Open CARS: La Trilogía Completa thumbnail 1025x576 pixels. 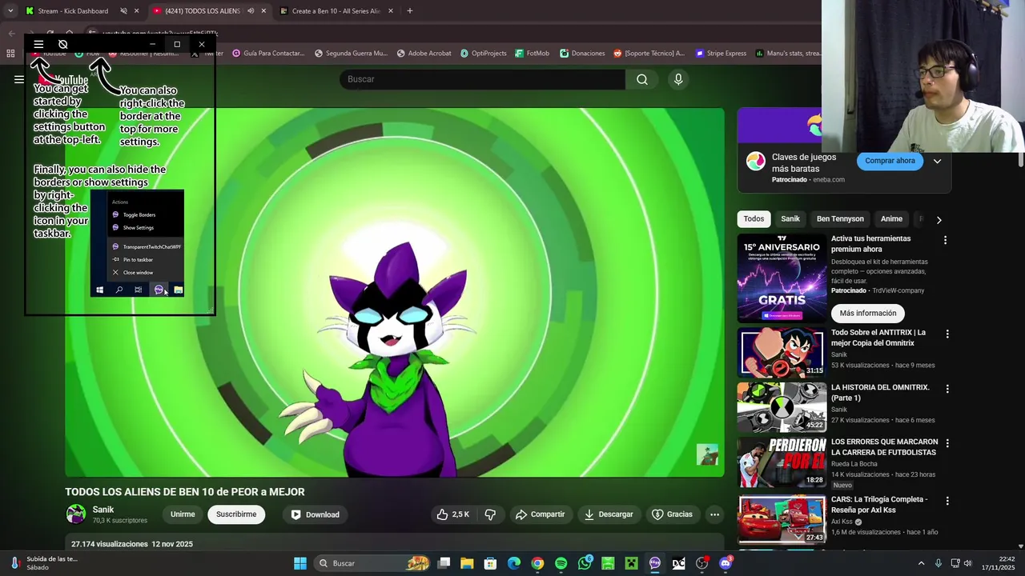coord(782,519)
